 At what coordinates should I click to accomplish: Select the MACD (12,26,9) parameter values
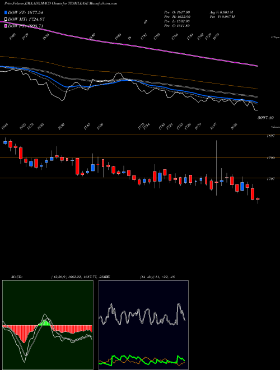[x=81, y=277]
